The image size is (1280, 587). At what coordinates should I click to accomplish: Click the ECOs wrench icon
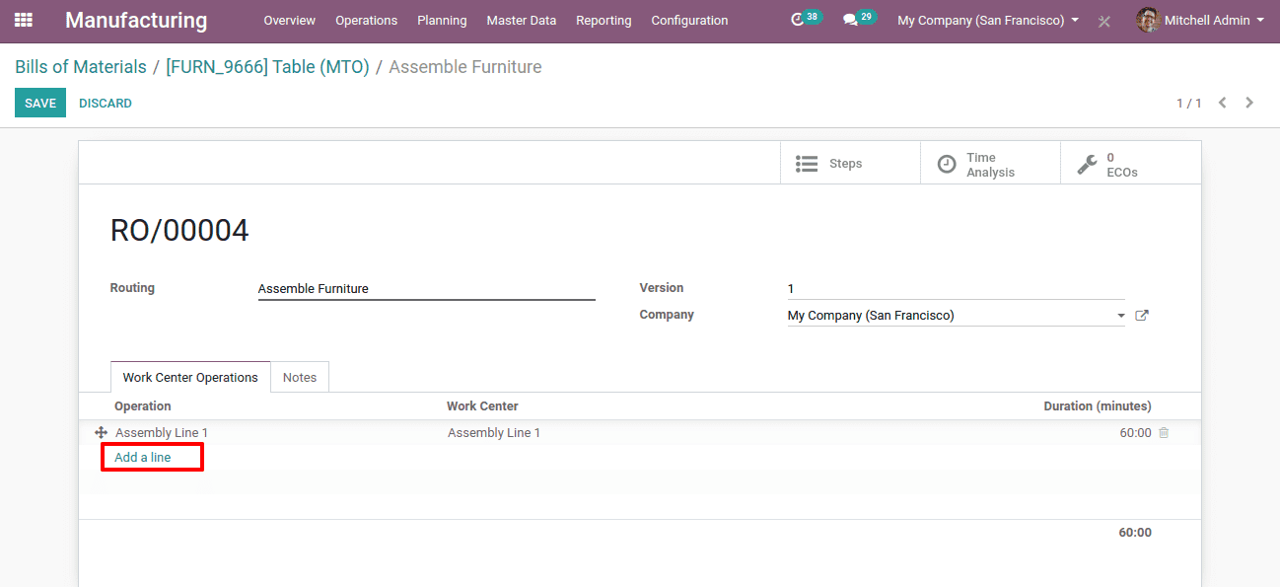[1087, 164]
